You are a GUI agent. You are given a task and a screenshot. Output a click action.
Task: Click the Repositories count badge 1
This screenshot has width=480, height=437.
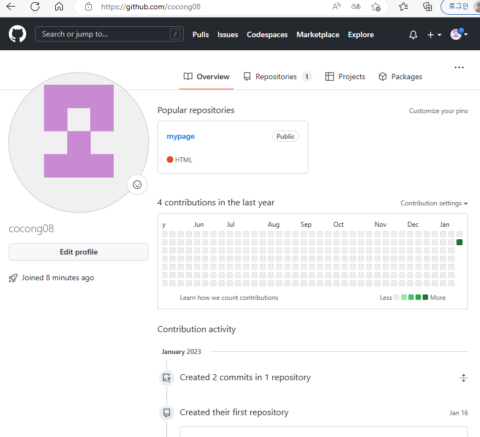tap(307, 76)
